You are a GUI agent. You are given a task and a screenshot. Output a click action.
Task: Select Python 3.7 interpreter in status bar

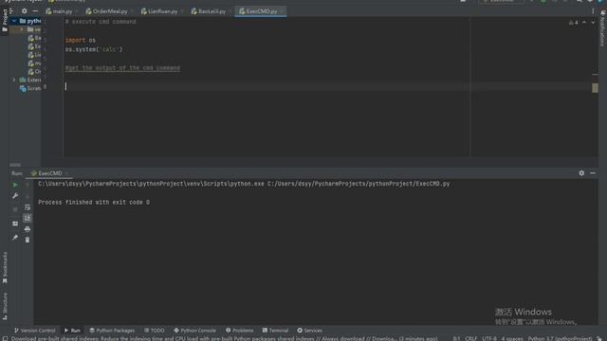coord(560,338)
